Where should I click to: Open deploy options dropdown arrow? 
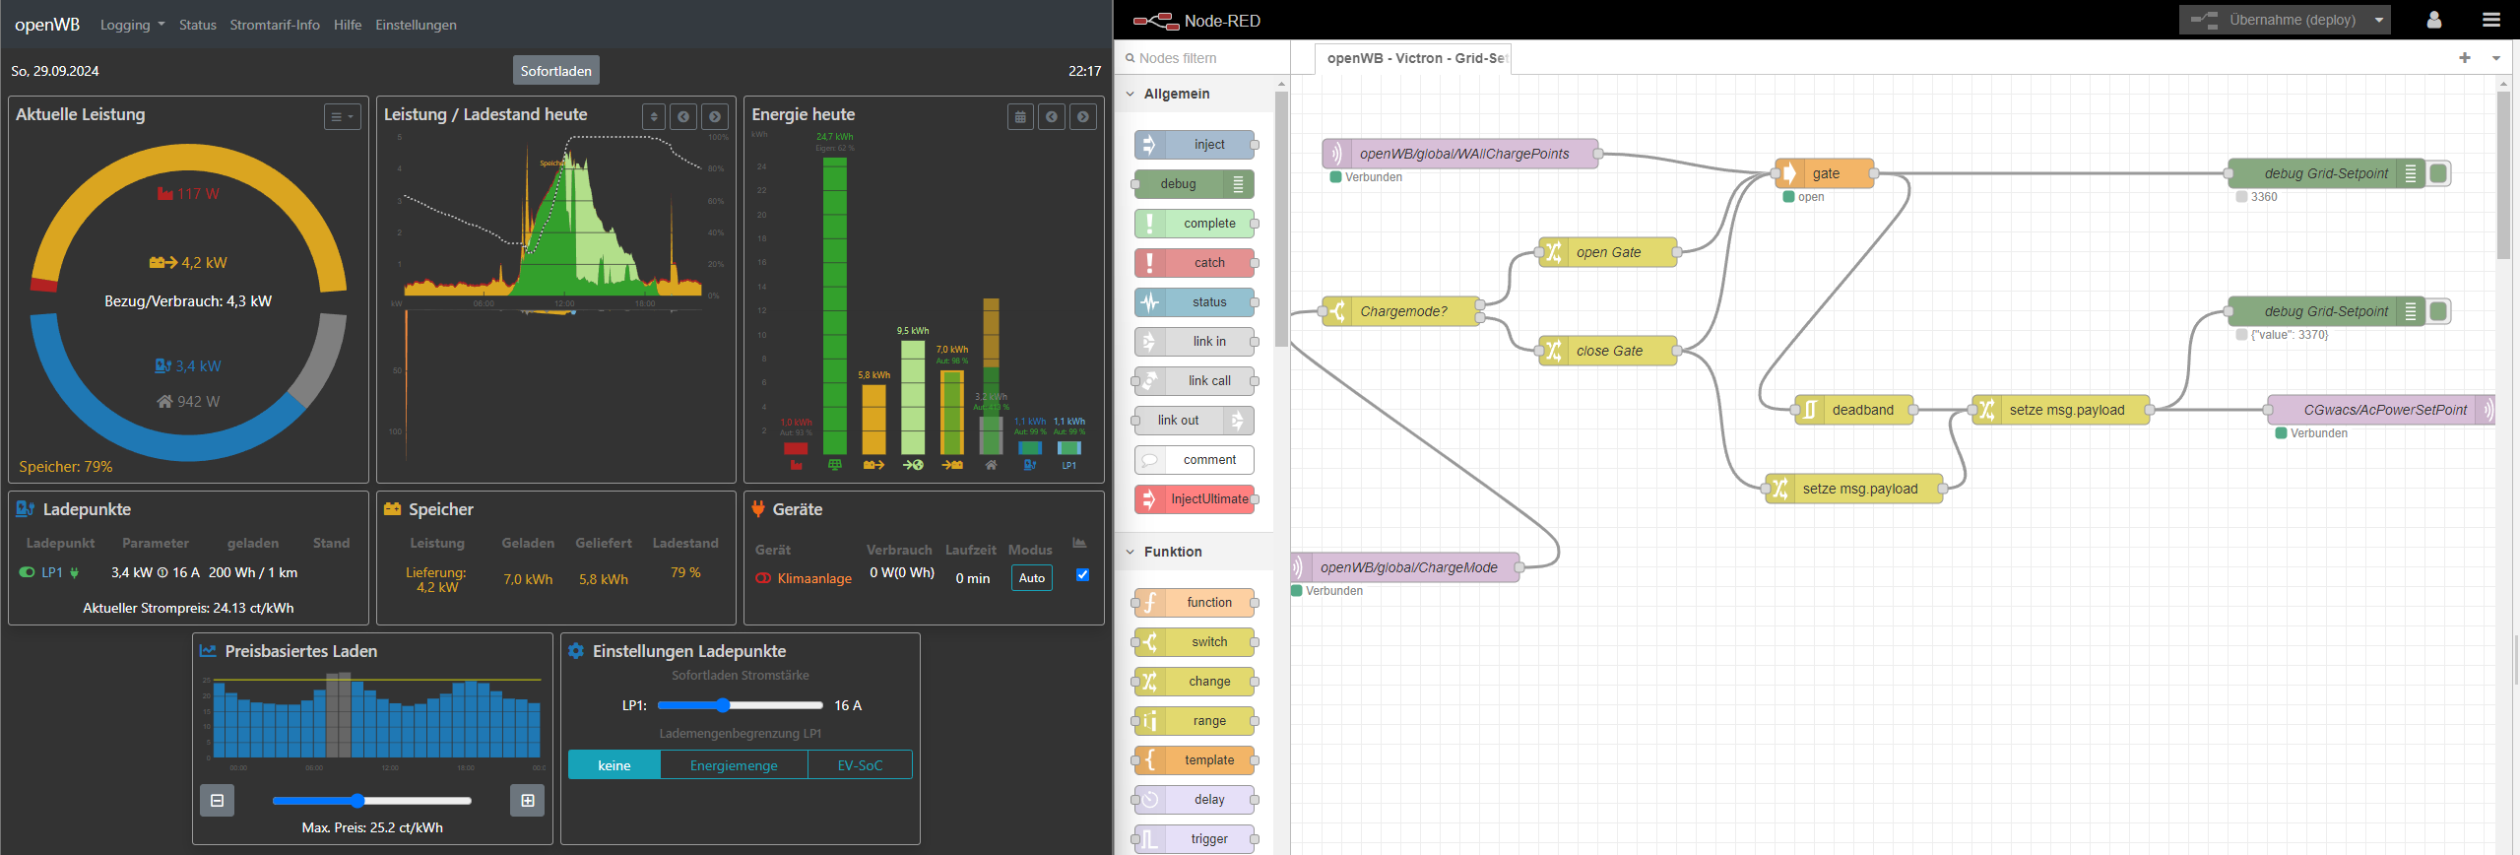click(x=2379, y=20)
